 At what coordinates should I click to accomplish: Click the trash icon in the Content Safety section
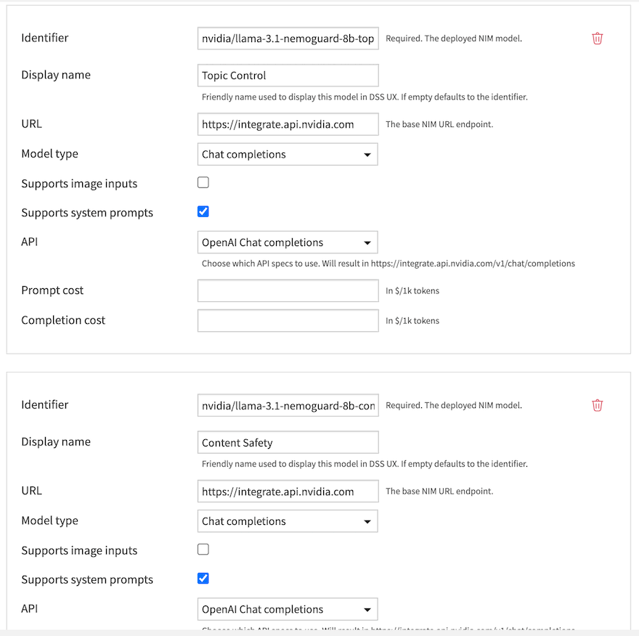(597, 405)
